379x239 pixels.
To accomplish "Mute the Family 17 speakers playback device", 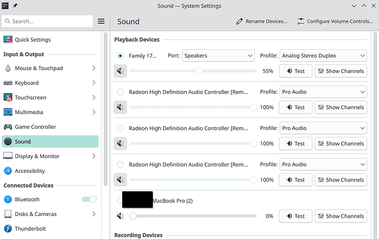I will pyautogui.click(x=120, y=71).
